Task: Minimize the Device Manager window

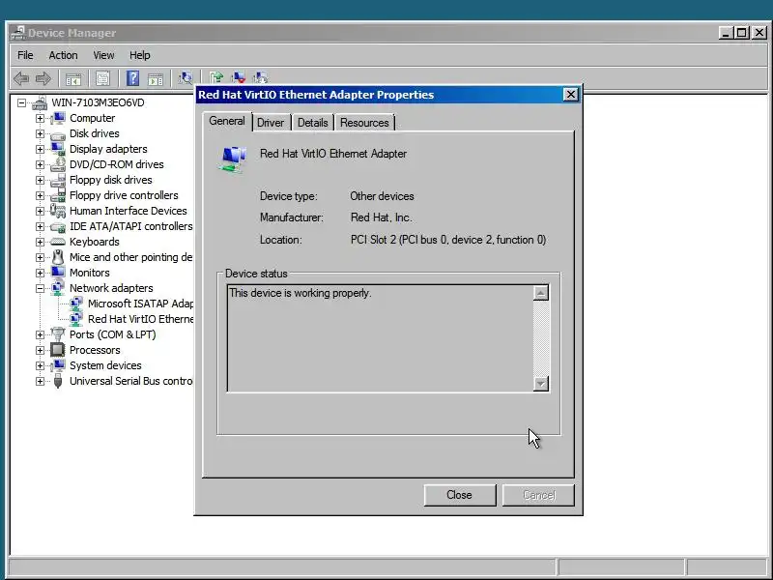Action: coord(726,33)
